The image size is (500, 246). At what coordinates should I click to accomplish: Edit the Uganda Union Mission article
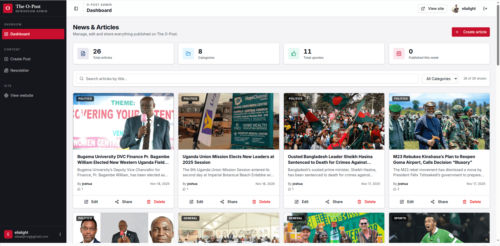tap(196, 202)
